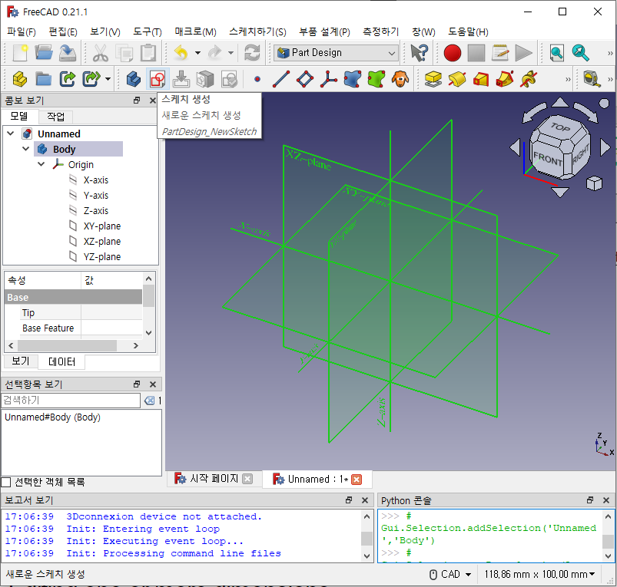The width and height of the screenshot is (617, 587).
Task: Click the Cut scissors icon
Action: (101, 53)
